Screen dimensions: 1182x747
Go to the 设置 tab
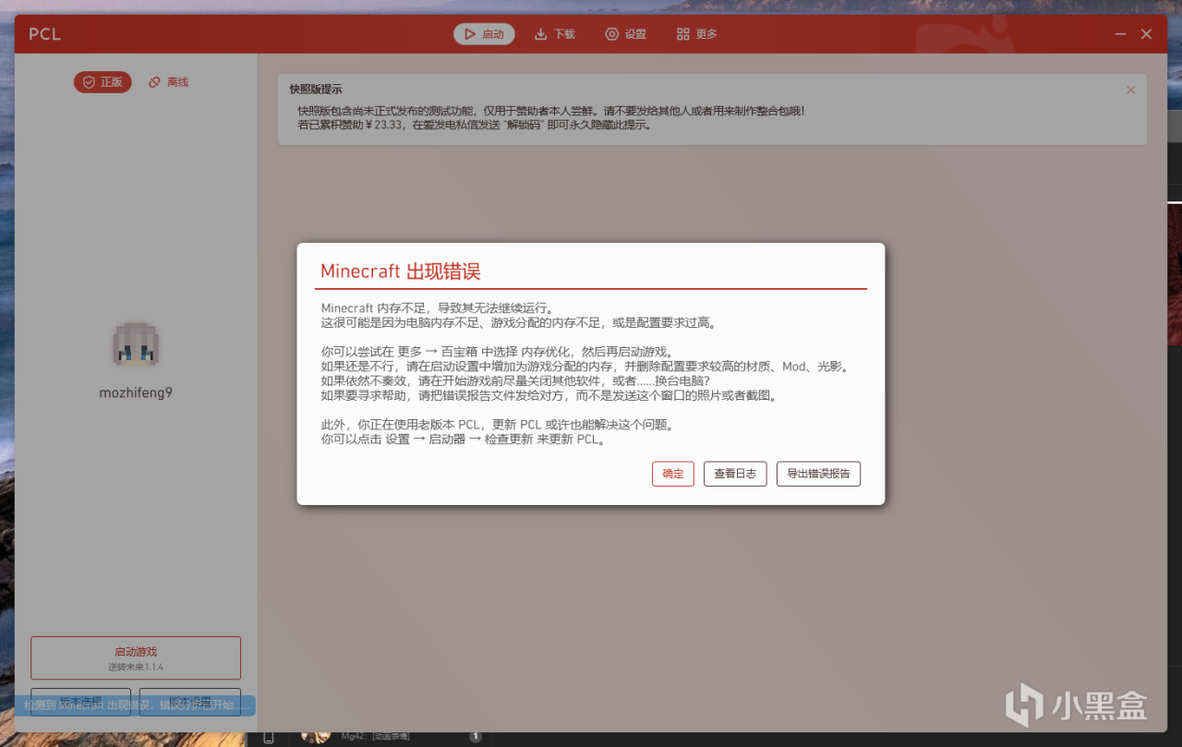click(x=625, y=34)
